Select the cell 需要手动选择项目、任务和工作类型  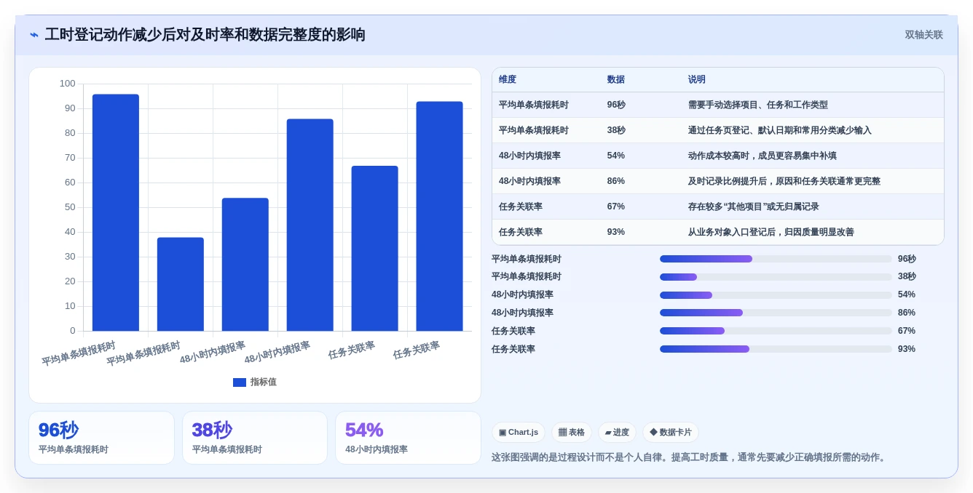coord(758,105)
